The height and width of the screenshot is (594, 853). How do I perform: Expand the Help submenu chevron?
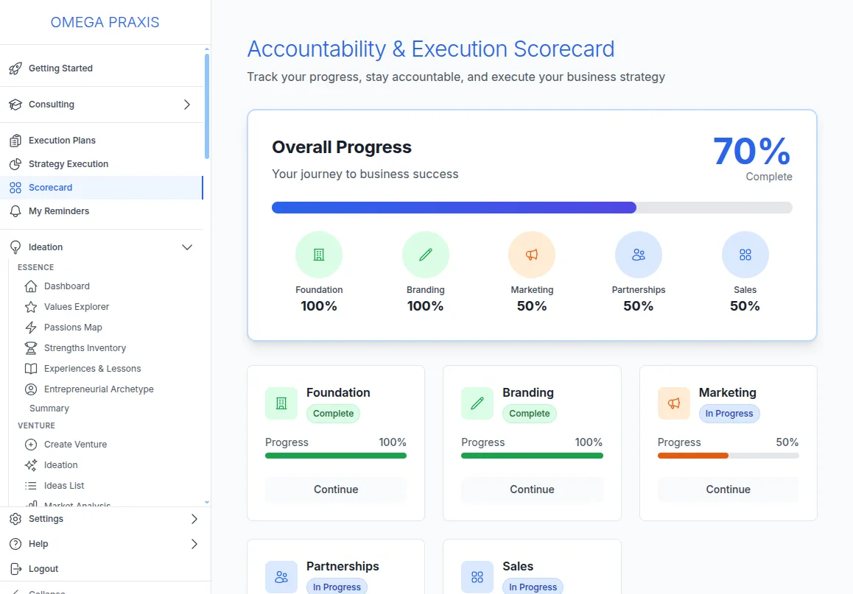click(x=194, y=544)
